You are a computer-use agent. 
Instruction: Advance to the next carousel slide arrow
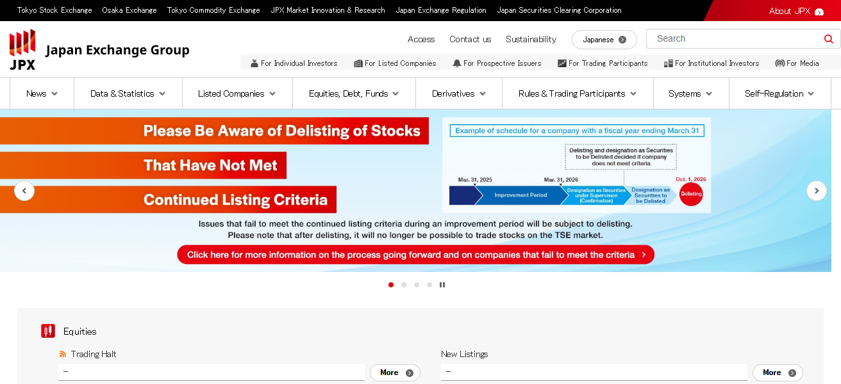coord(816,191)
